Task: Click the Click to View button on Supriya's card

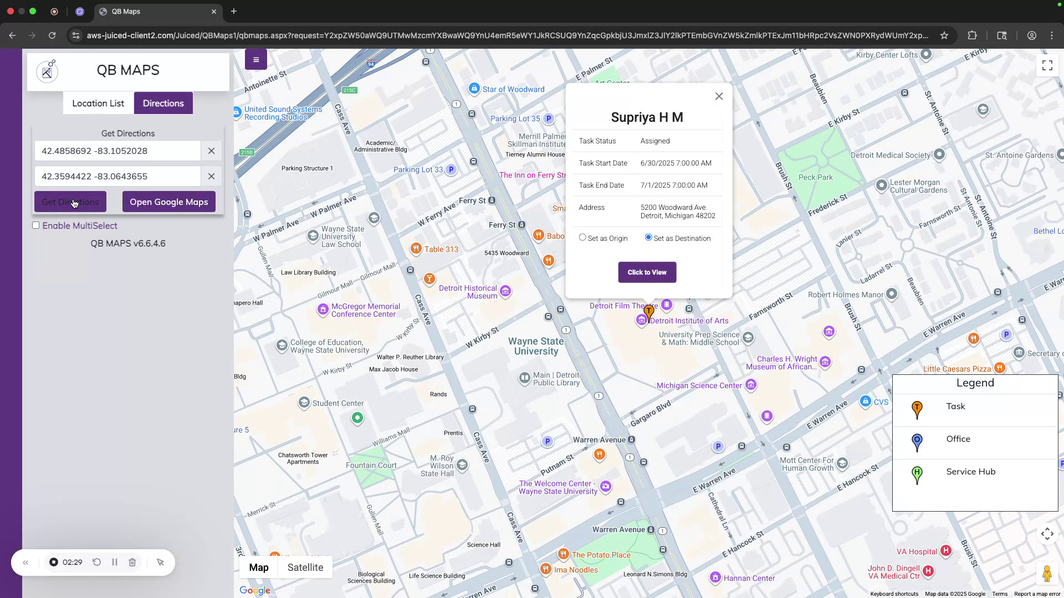Action: 647,272
